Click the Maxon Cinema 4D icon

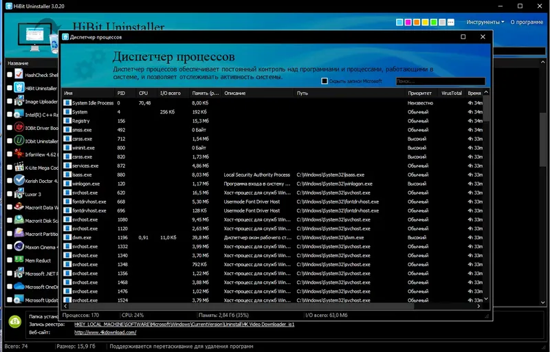[19, 247]
